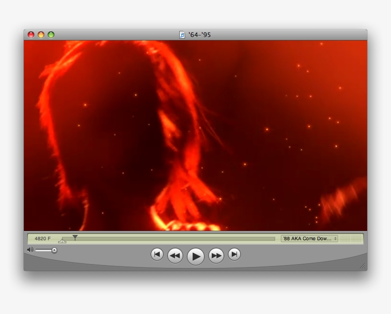The width and height of the screenshot is (391, 314).
Task: Mute audio with the speaker icon
Action: point(30,250)
